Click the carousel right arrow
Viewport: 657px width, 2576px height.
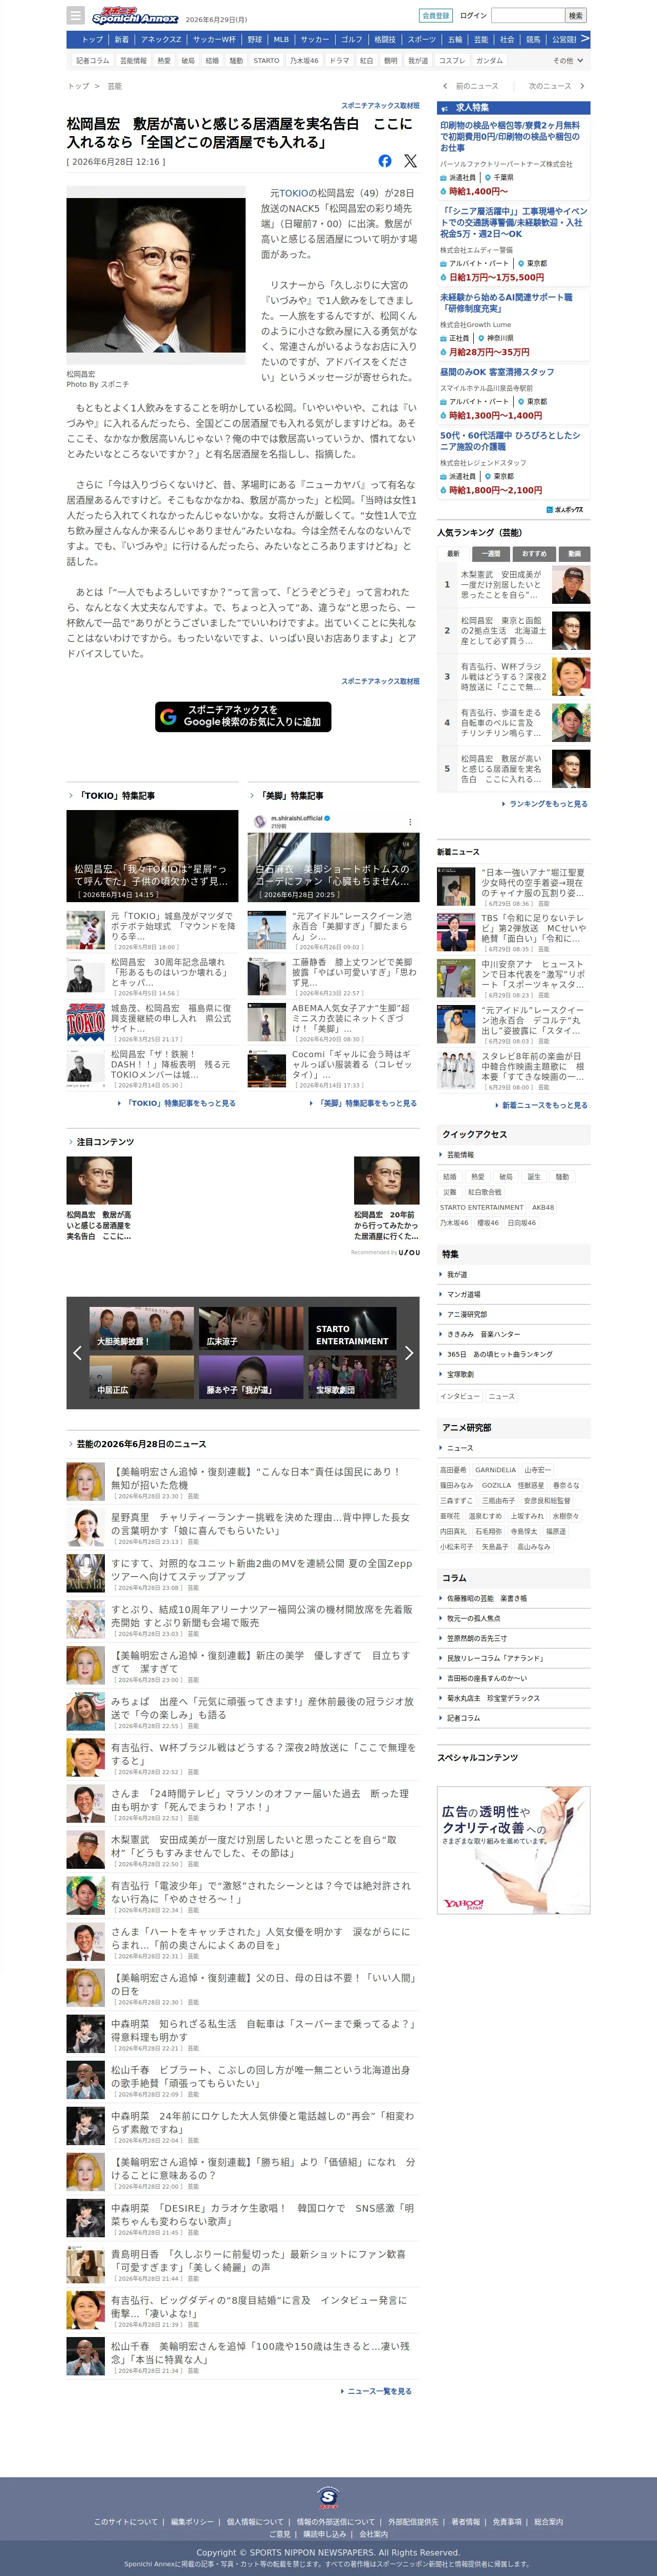pos(408,1353)
